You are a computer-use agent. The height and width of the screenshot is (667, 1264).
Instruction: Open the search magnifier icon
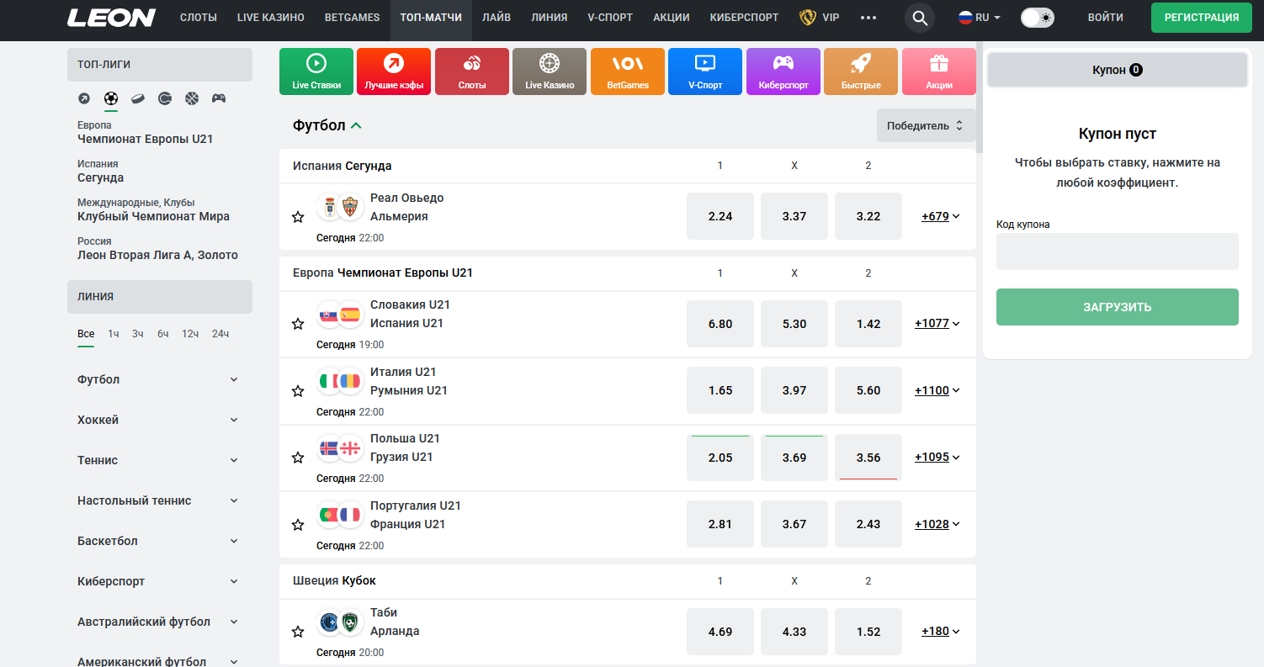920,18
